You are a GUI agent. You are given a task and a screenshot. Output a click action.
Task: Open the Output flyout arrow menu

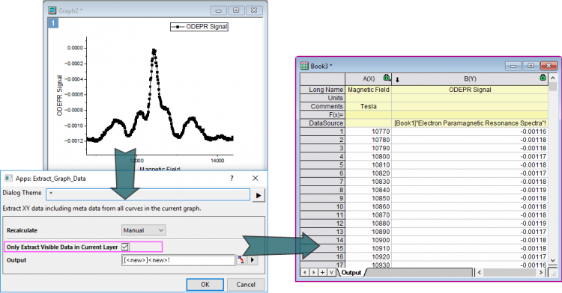pos(253,260)
